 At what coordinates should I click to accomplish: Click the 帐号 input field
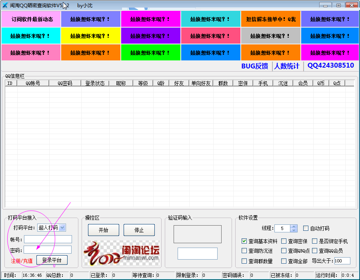(48, 239)
